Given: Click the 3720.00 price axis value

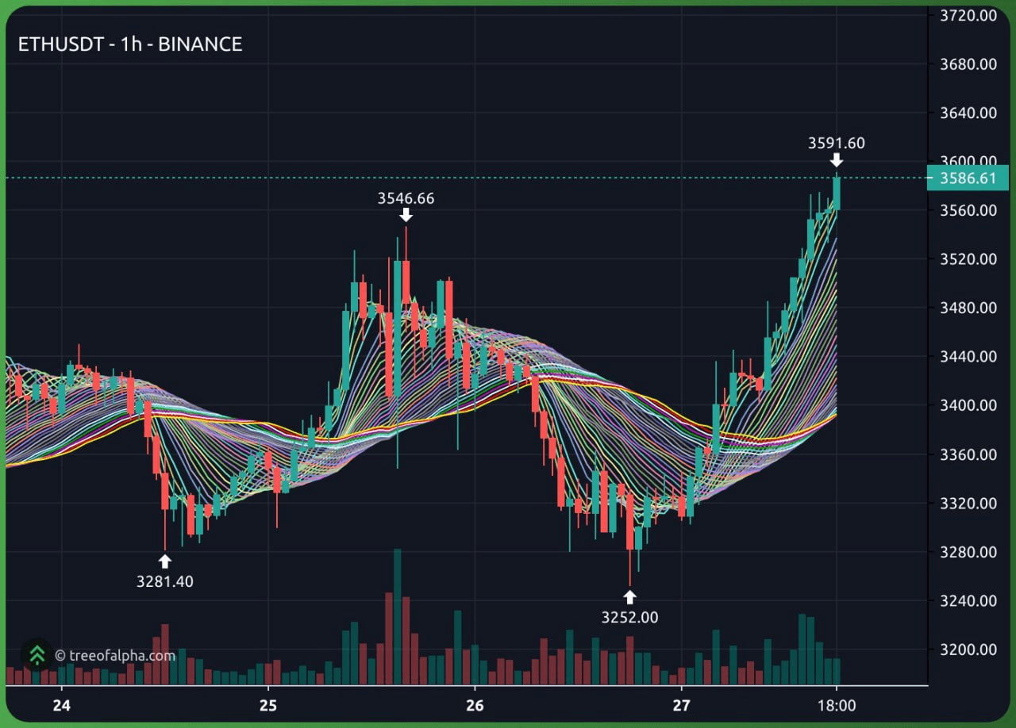Looking at the screenshot, I should [x=968, y=15].
